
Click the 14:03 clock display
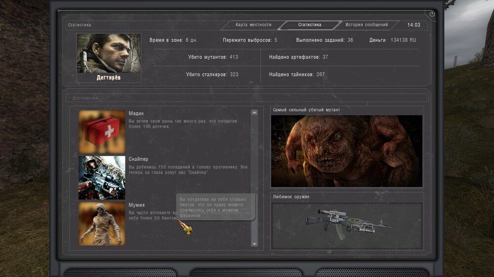point(413,25)
